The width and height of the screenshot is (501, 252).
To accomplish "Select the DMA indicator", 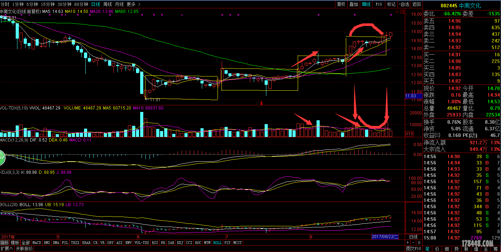I will [x=56, y=243].
